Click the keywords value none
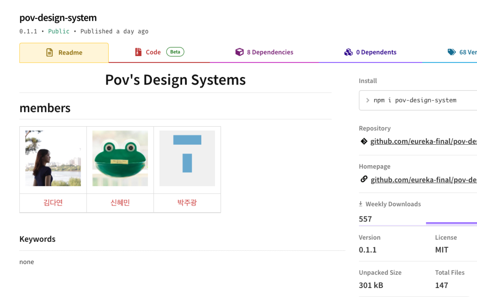 27,262
